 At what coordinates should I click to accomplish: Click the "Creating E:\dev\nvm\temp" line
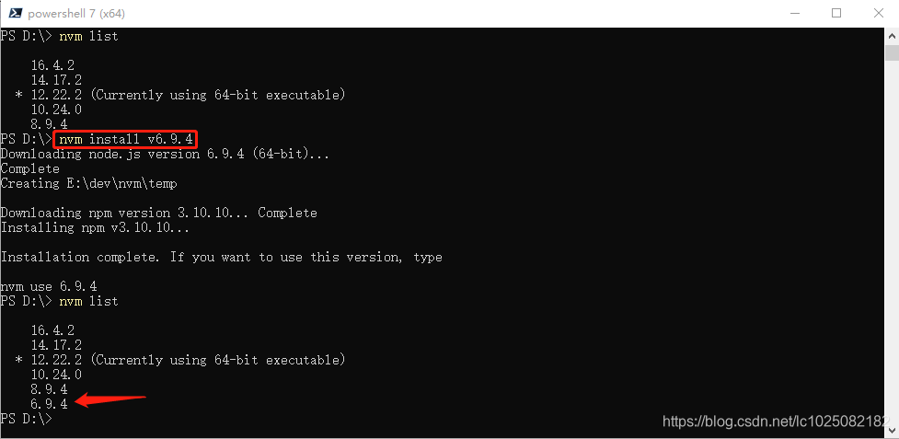(89, 183)
